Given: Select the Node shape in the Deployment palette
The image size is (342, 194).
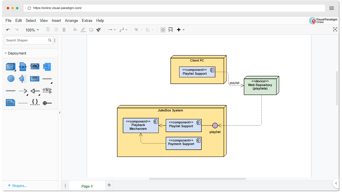Looking at the screenshot, I should click(11, 67).
